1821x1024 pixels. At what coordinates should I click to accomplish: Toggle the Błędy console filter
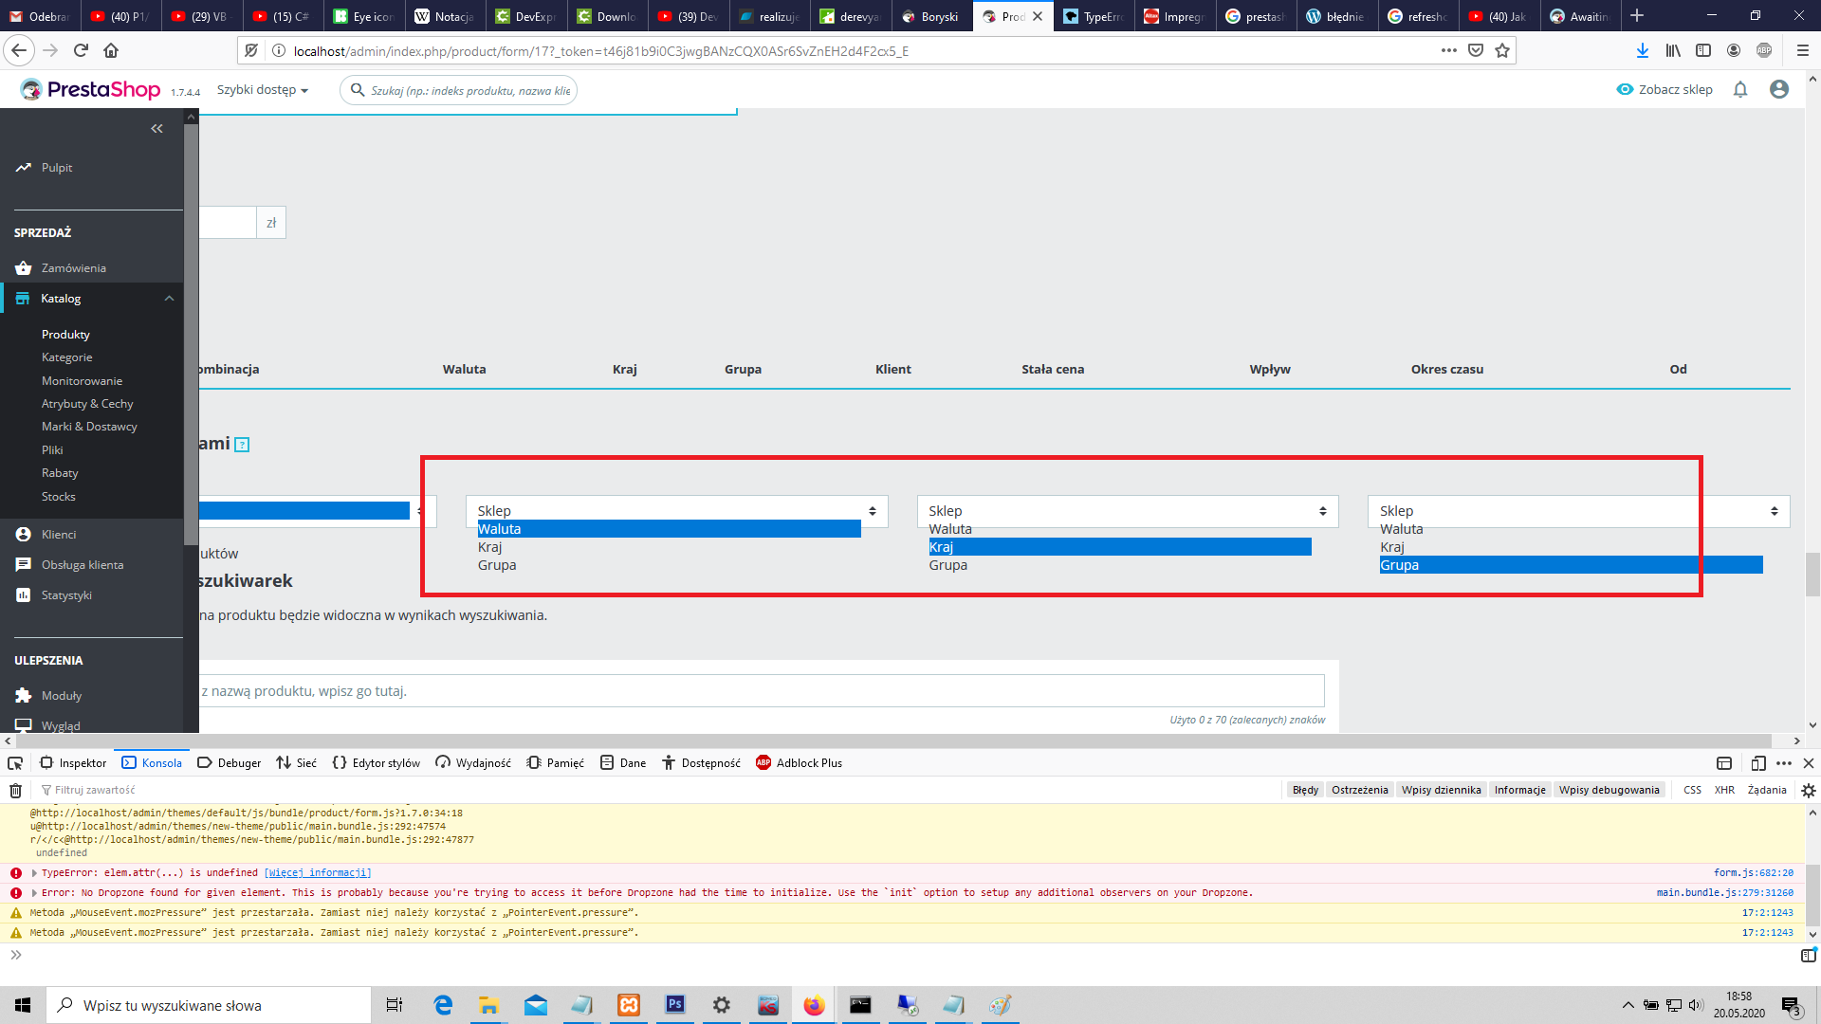tap(1305, 790)
